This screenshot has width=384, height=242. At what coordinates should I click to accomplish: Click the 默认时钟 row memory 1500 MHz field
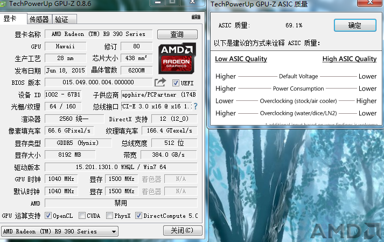pos(122,191)
